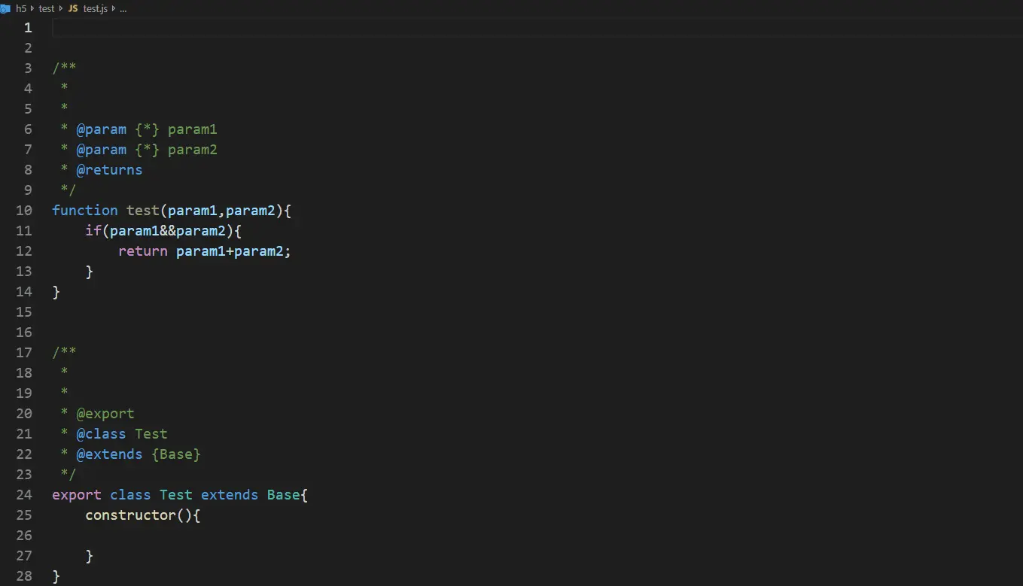This screenshot has height=586, width=1023.
Task: Open the h5 folder breadcrumb
Action: (x=21, y=9)
